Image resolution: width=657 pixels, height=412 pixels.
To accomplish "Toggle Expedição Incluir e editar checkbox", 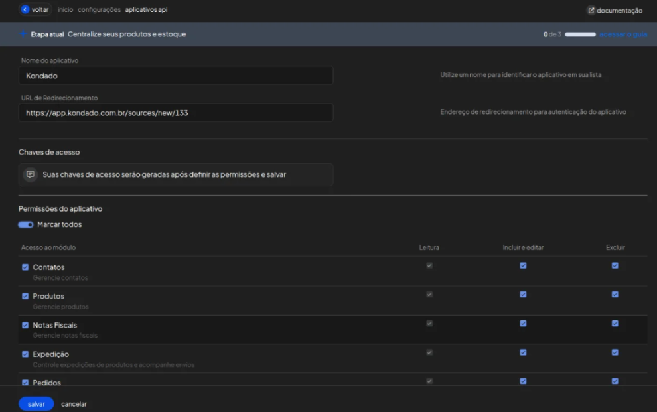I will [523, 352].
